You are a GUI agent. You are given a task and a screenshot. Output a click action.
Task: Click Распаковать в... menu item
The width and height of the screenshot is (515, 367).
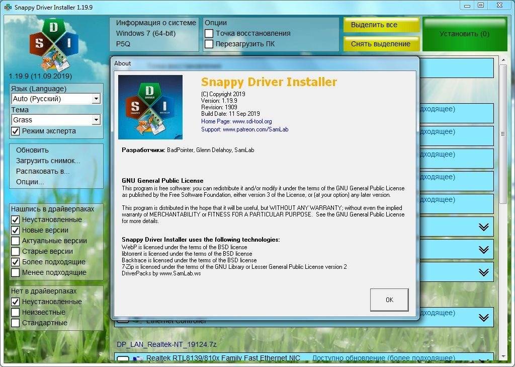coord(43,171)
